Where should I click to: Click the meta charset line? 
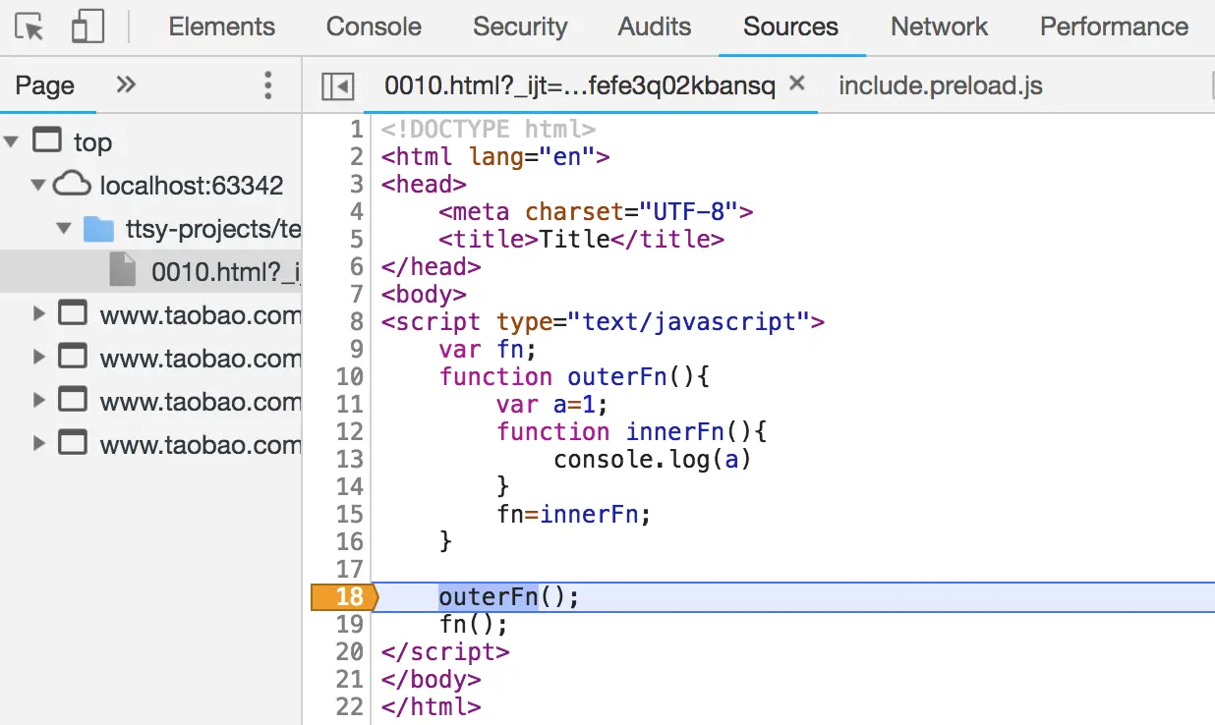596,211
